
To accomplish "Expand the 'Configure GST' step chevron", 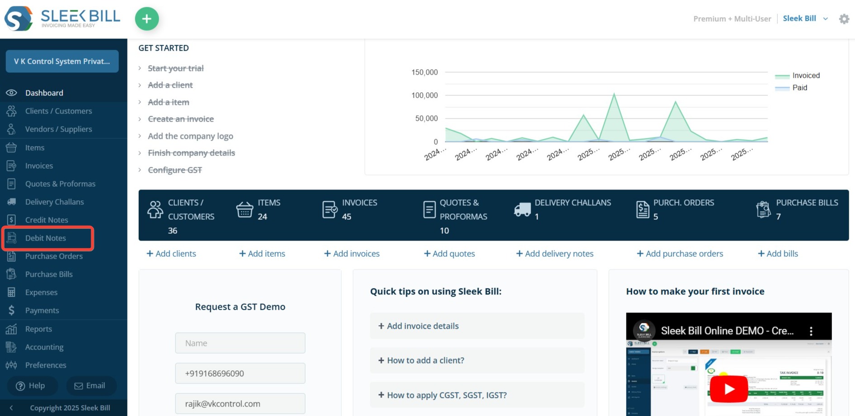I will (140, 170).
